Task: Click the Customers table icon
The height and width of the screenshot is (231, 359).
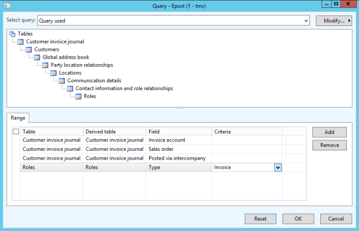Action: [29, 50]
